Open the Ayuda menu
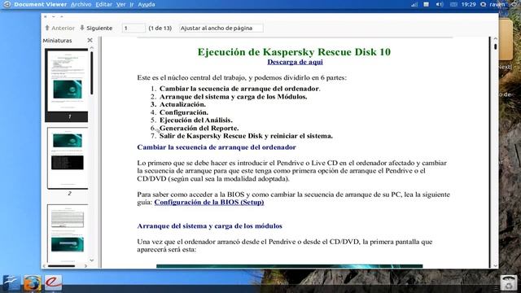521x293 pixels. tap(147, 4)
